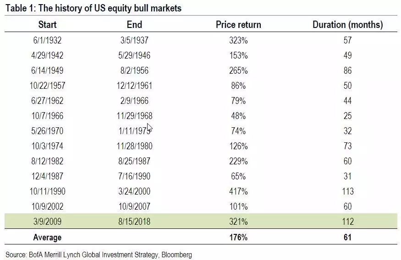401x260 pixels.
Task: Click the 11/29/1968 end date
Action: tap(134, 116)
